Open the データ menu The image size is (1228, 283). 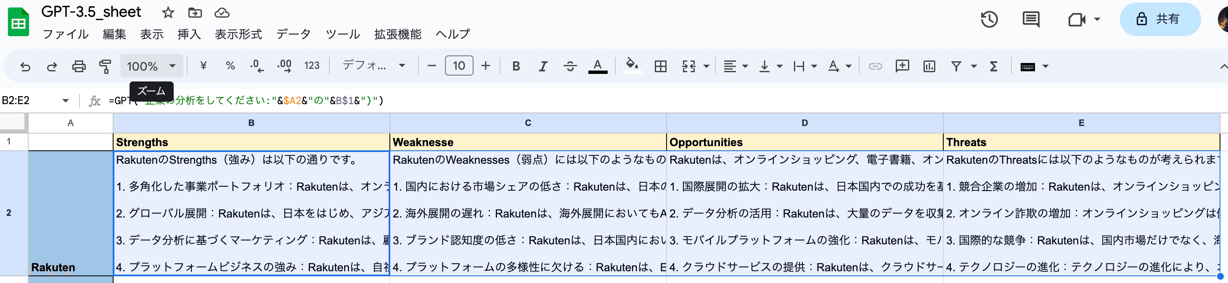point(294,34)
